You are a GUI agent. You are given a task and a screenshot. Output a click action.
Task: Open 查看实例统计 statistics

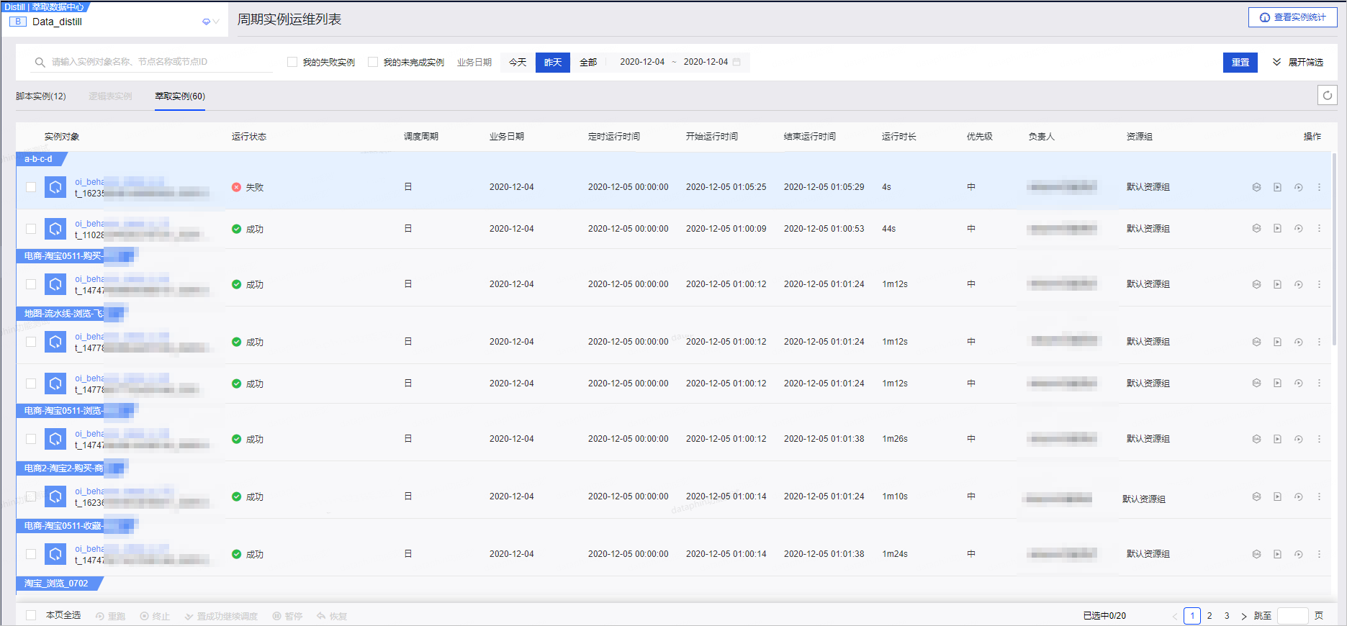1292,17
